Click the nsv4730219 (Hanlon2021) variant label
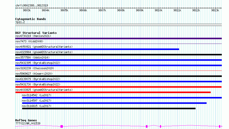 [33, 36]
